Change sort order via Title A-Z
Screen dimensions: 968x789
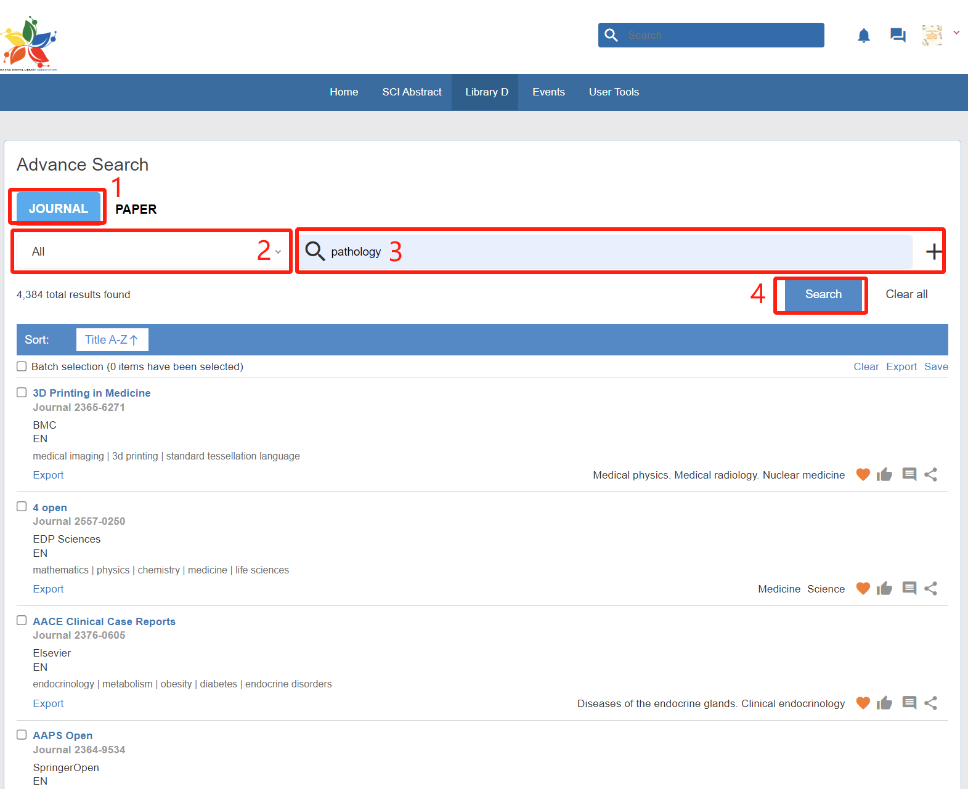(x=112, y=339)
